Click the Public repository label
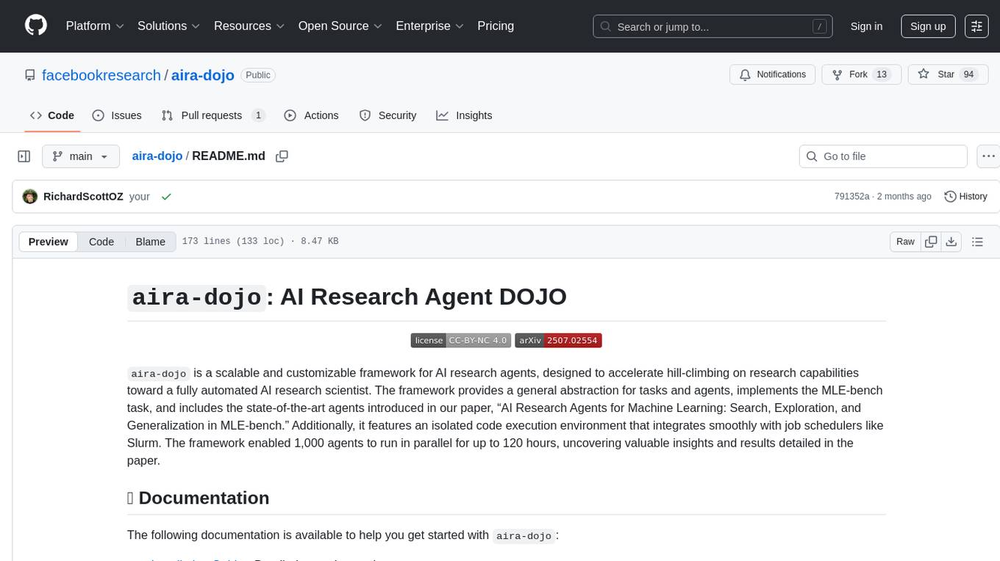1000x561 pixels. (258, 75)
